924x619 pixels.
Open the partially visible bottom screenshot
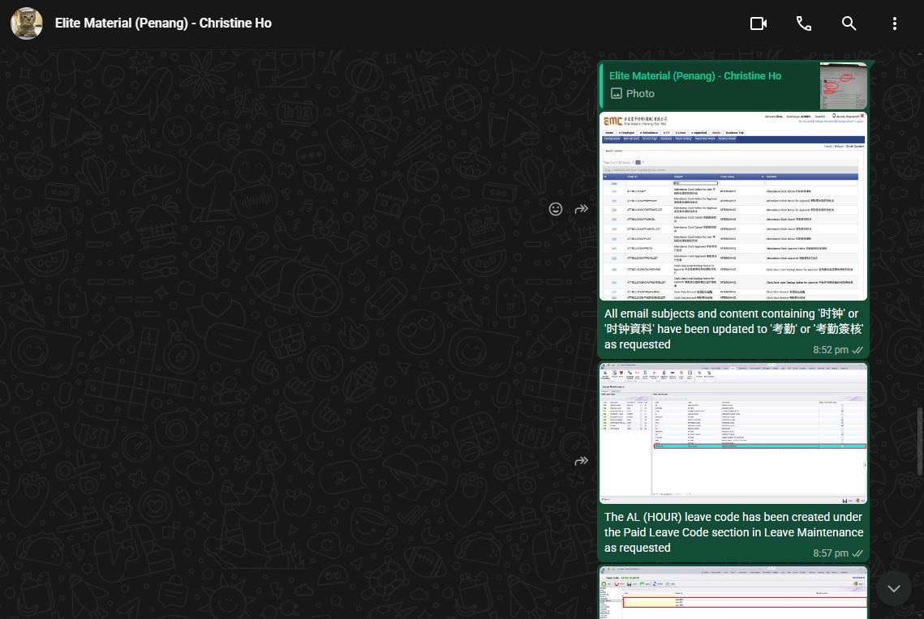click(x=733, y=592)
